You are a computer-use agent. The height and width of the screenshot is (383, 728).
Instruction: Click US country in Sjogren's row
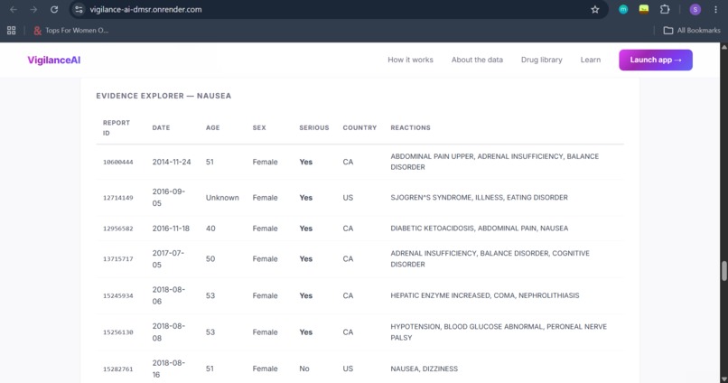[x=348, y=197]
